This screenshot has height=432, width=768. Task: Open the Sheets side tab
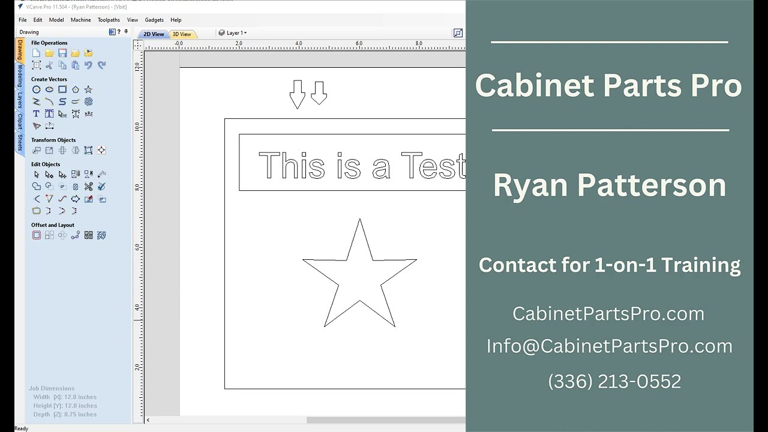[x=19, y=143]
